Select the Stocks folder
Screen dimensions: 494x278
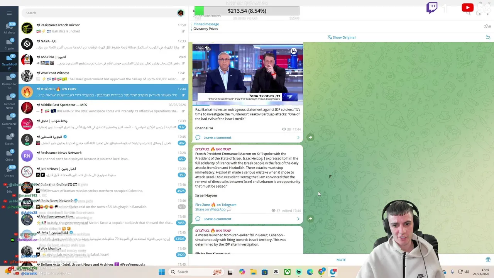tap(9, 139)
